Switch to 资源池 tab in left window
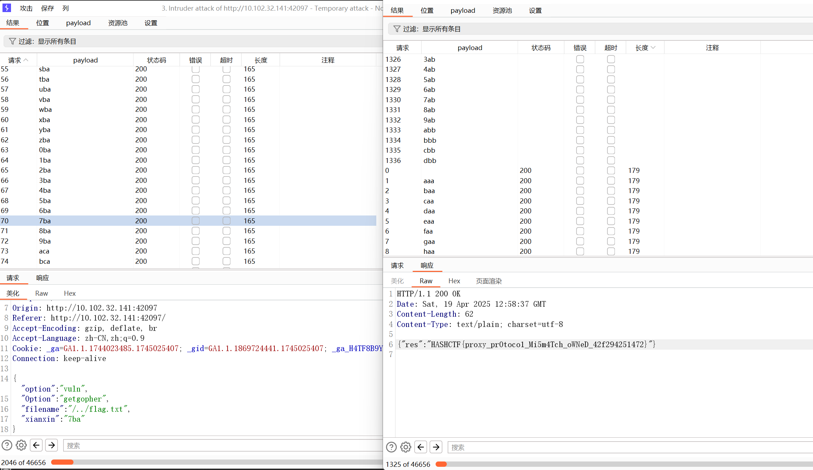813x470 pixels. (x=118, y=23)
